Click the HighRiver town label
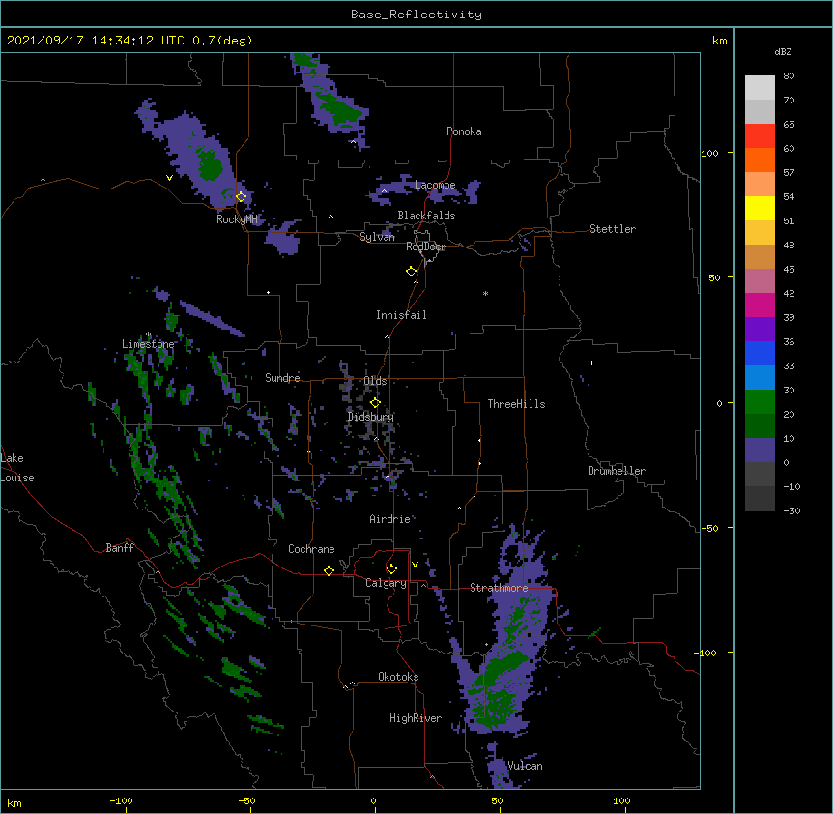Screen dimensions: 833x814 tap(416, 718)
